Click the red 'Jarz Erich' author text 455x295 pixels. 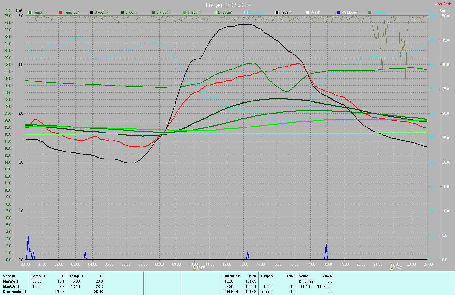tap(444, 4)
